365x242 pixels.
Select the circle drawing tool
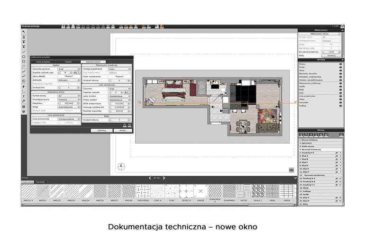coord(24,56)
